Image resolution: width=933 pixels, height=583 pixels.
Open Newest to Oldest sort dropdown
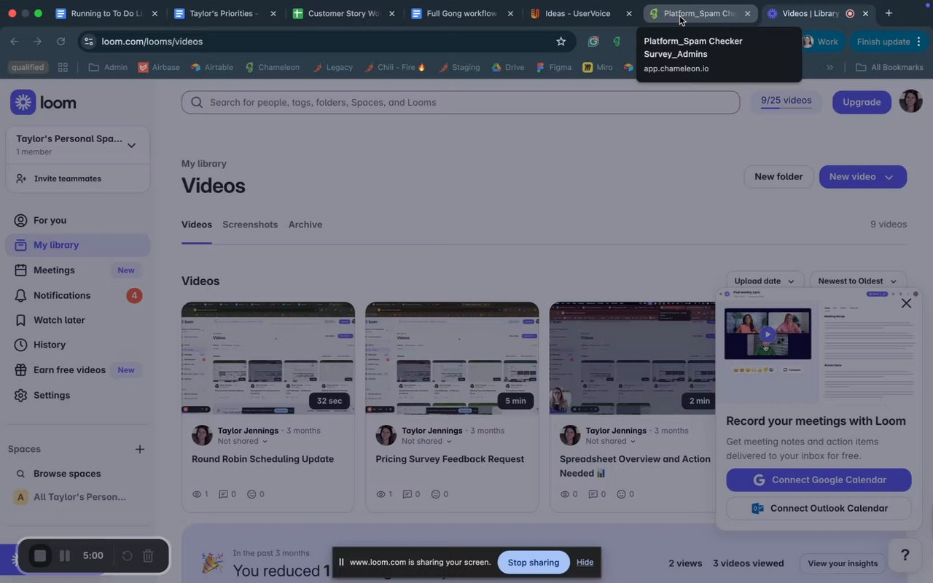point(858,281)
